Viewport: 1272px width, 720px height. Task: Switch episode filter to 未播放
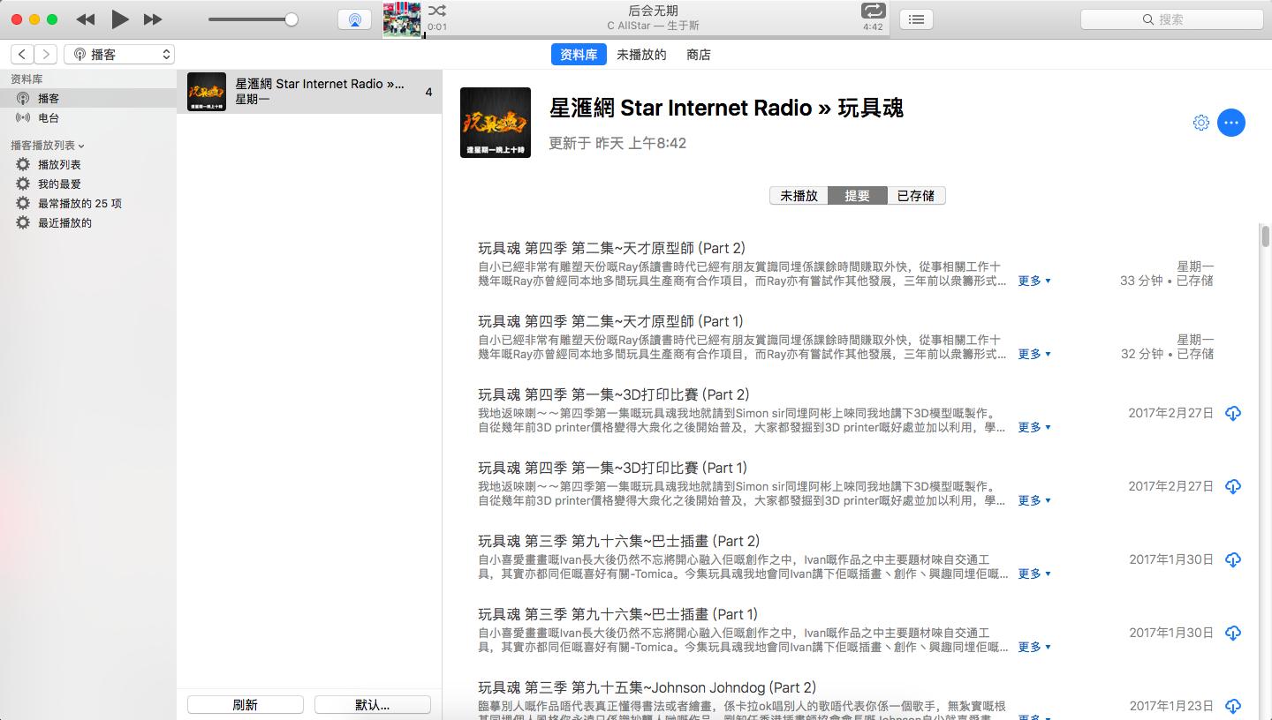799,195
